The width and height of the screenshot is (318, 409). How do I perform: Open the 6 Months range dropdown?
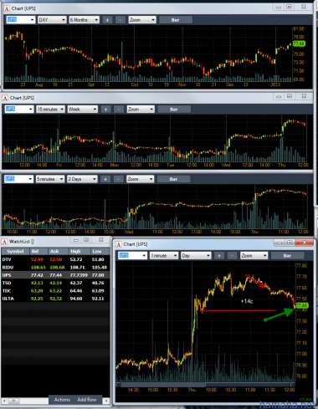click(x=85, y=20)
